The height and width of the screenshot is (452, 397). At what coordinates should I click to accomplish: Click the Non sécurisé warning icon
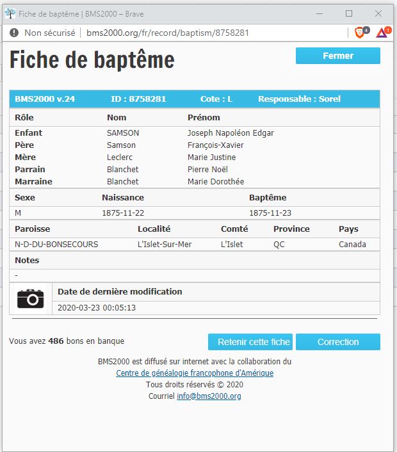pos(14,33)
